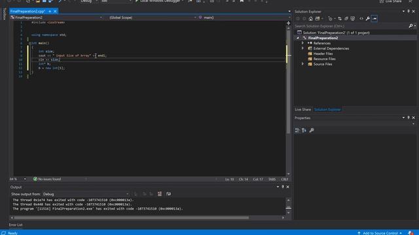Click the Alphabetical sort icon in Properties
This screenshot has width=419, height=235.
(x=304, y=131)
